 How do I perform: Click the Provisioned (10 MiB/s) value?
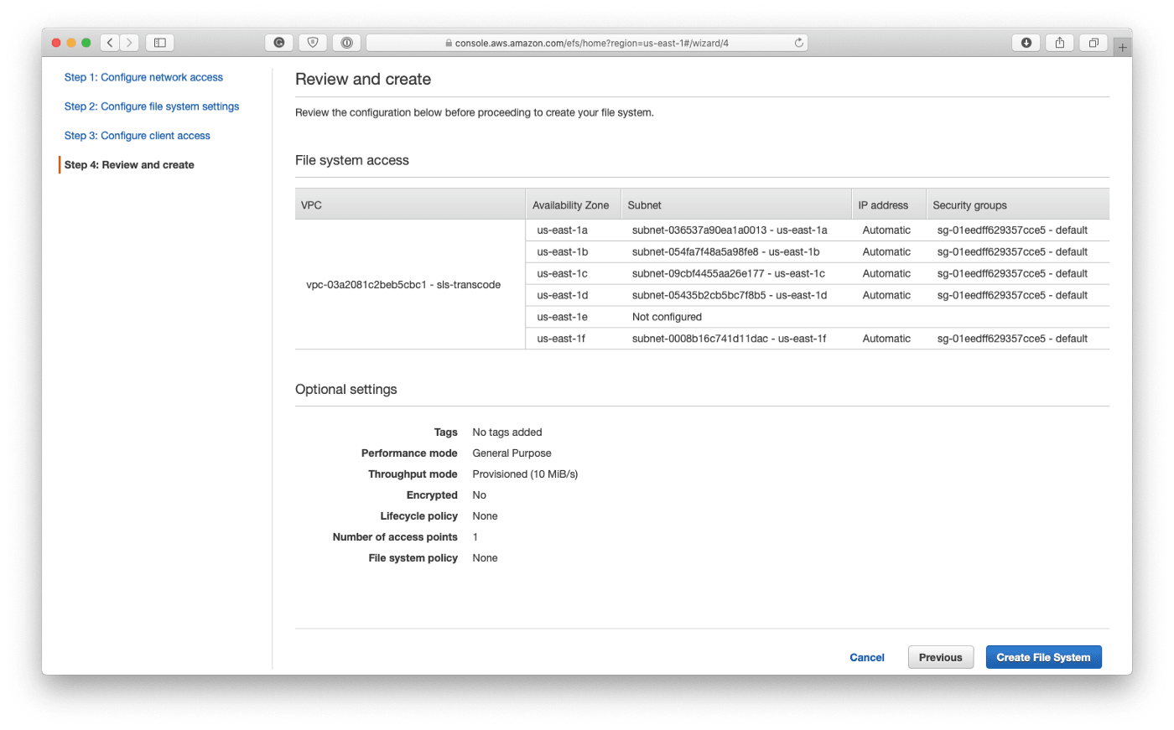(525, 474)
